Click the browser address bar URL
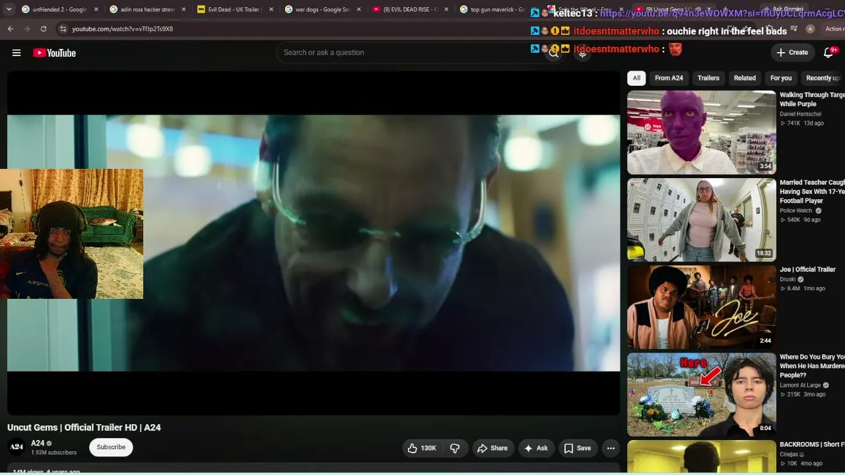This screenshot has width=845, height=475. click(x=122, y=29)
